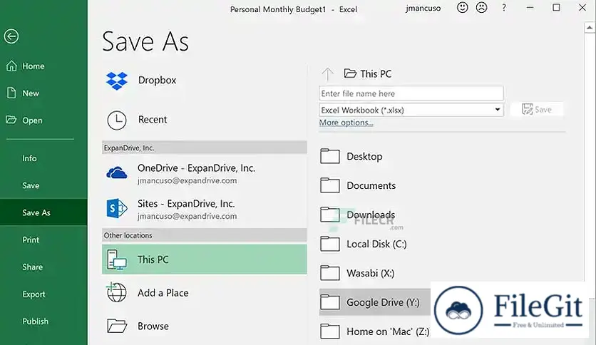
Task: Select Sites - ExpanDrive, Inc. text
Action: tap(186, 204)
